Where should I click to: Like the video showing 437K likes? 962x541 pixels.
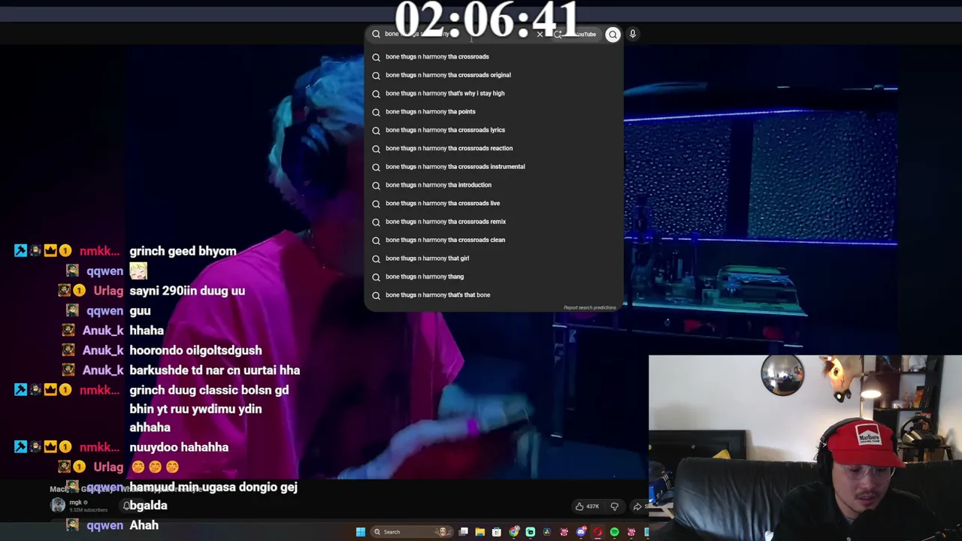click(x=587, y=506)
